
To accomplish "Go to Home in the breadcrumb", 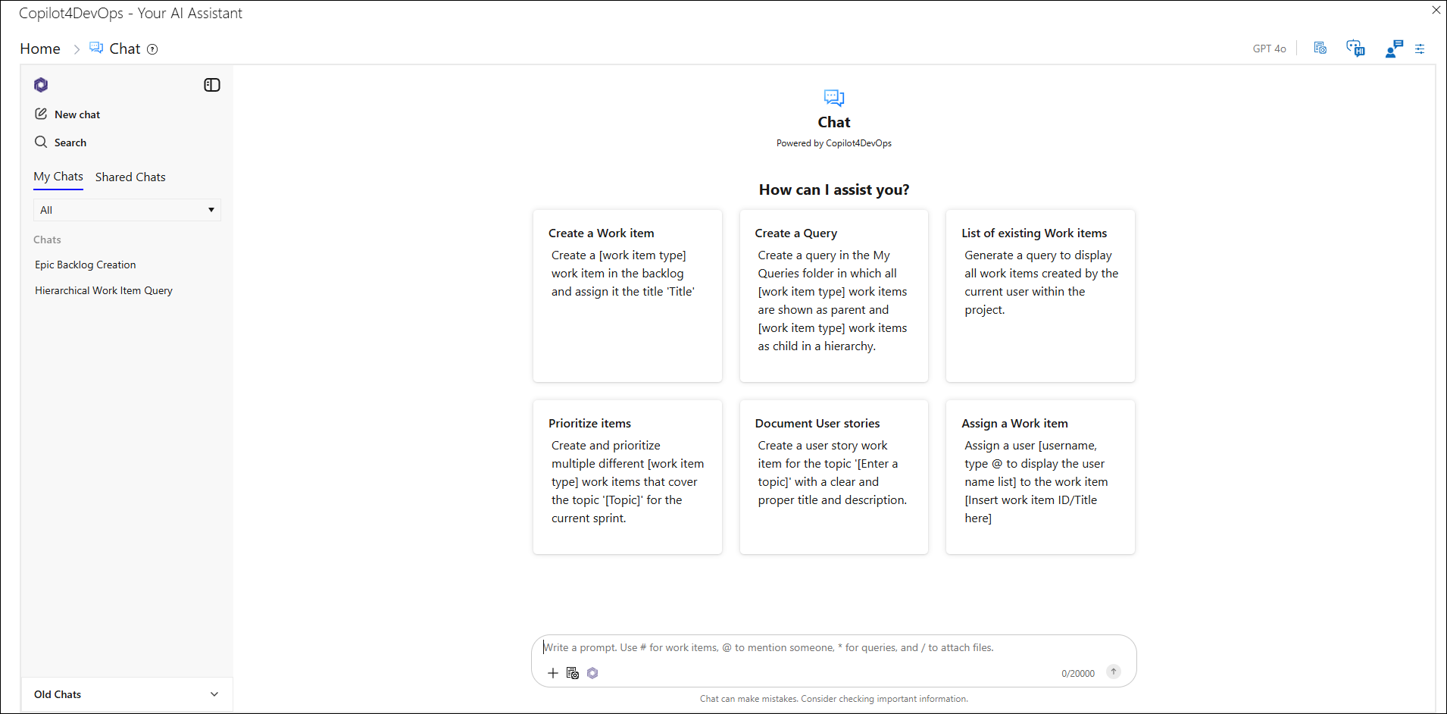I will point(40,49).
